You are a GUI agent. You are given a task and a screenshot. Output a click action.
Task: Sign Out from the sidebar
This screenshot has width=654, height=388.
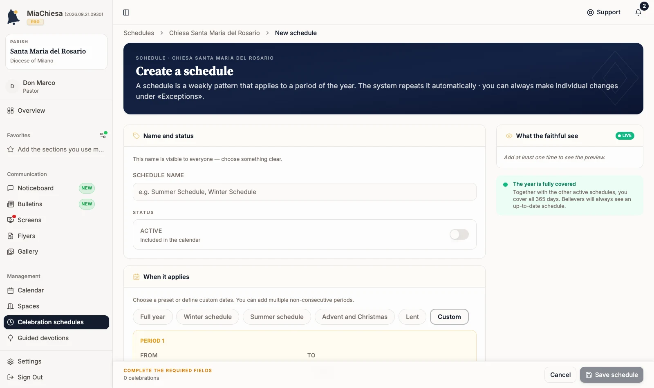[x=56, y=377]
